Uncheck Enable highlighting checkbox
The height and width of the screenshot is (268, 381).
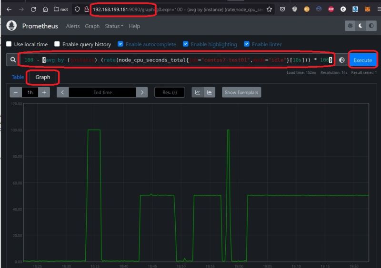185,44
